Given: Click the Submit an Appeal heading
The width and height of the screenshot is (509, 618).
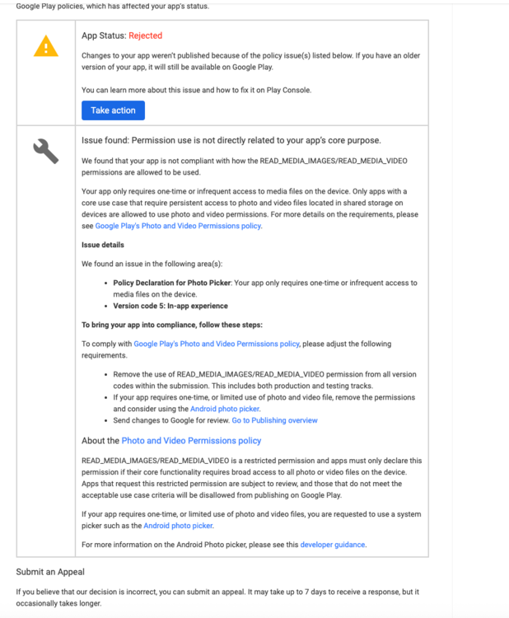Looking at the screenshot, I should (50, 572).
